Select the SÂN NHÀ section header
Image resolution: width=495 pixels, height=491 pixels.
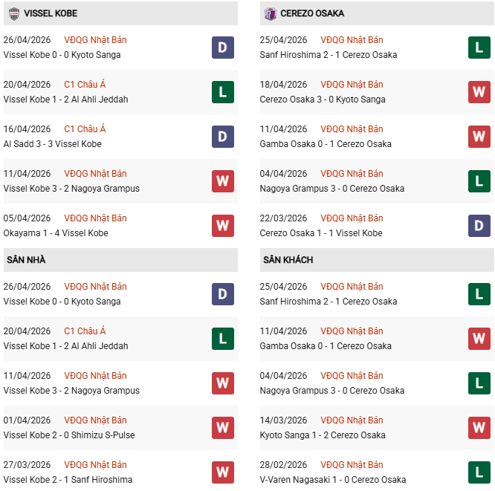point(27,260)
